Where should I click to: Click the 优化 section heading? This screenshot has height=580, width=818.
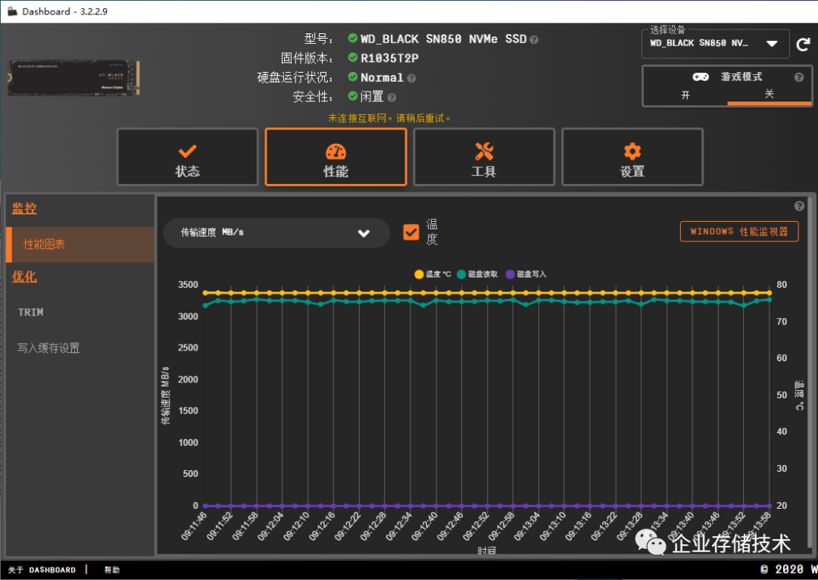[24, 276]
